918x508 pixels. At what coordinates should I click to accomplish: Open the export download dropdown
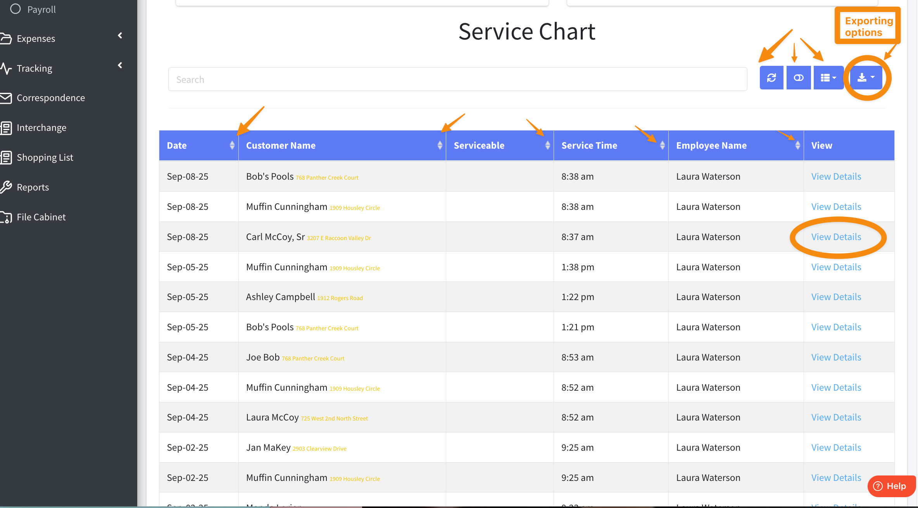click(x=866, y=78)
